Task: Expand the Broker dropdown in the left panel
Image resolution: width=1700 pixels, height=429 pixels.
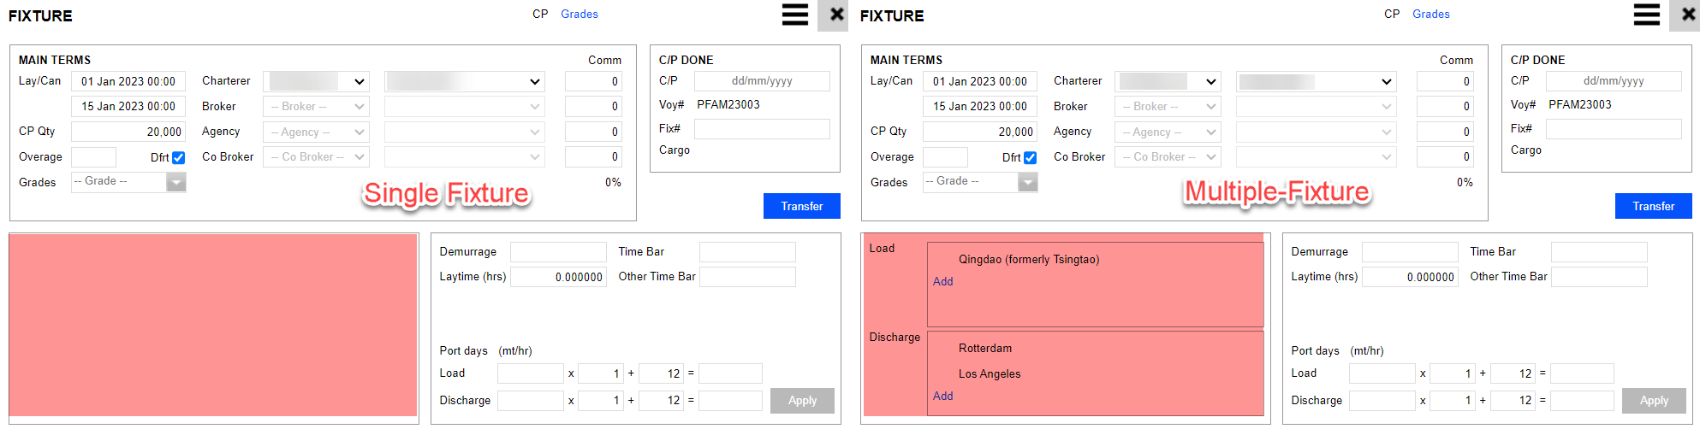Action: coord(316,107)
